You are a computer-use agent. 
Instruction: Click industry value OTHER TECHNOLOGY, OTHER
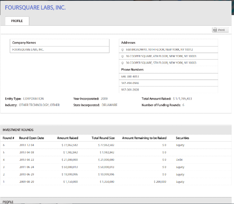pyautogui.click(x=39, y=105)
